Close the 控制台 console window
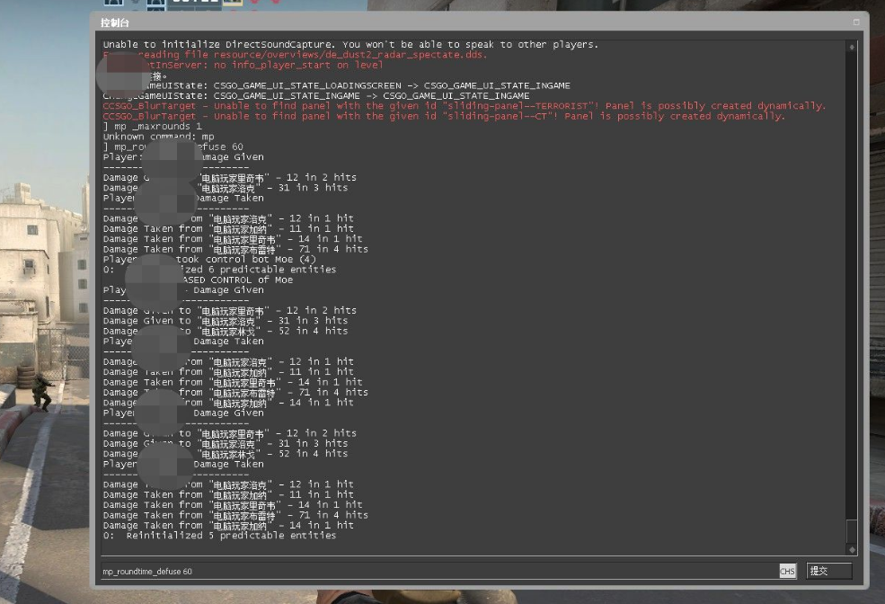The width and height of the screenshot is (885, 604). click(x=856, y=22)
